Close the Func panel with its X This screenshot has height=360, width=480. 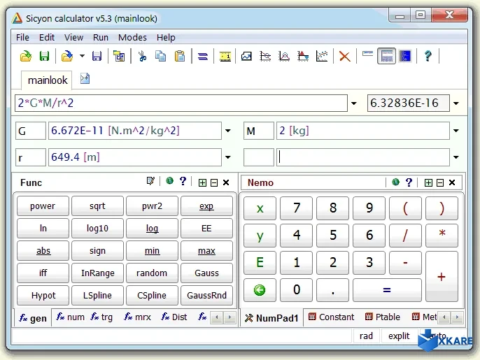coord(226,182)
